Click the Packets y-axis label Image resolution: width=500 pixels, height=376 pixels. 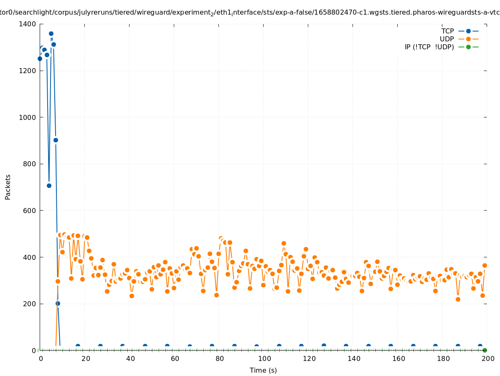click(8, 187)
